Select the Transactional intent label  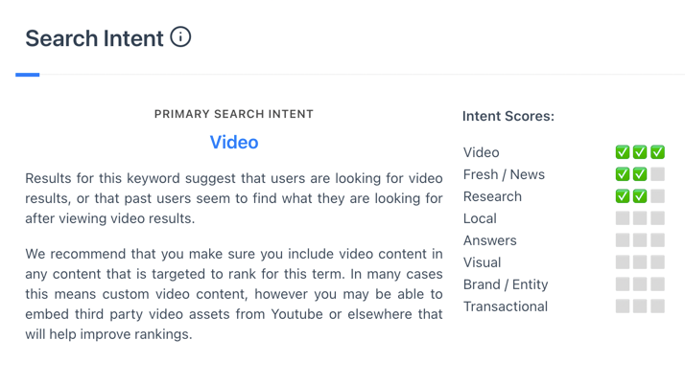pyautogui.click(x=506, y=306)
